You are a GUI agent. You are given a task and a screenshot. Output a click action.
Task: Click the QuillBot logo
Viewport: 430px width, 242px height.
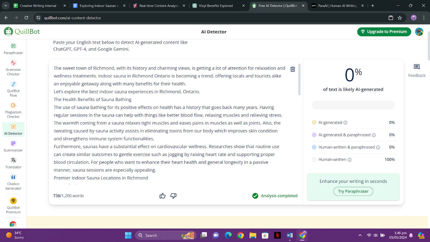tap(22, 31)
